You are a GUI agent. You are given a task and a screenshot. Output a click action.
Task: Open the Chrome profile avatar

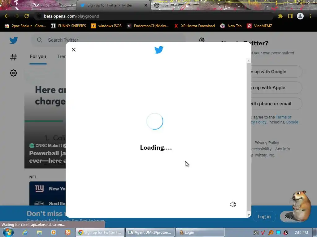tap(300, 16)
